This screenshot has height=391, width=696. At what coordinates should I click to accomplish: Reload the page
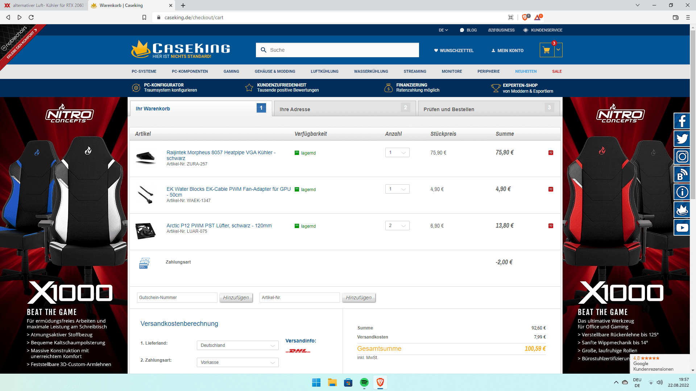click(31, 17)
